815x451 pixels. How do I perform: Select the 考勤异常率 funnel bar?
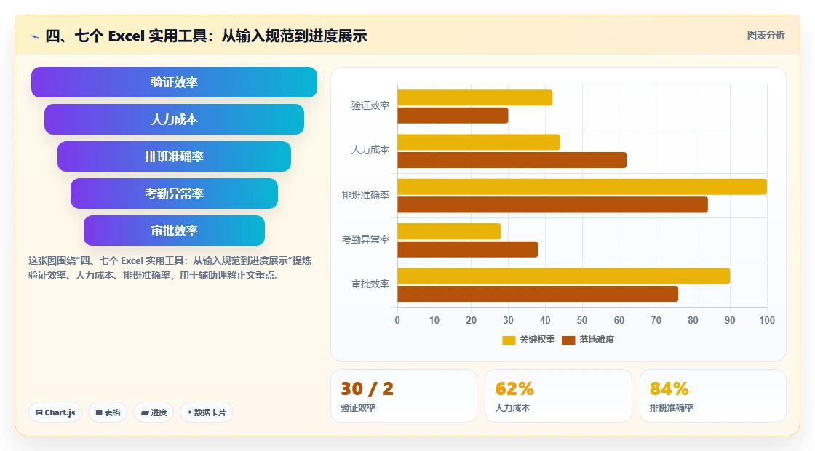174,193
